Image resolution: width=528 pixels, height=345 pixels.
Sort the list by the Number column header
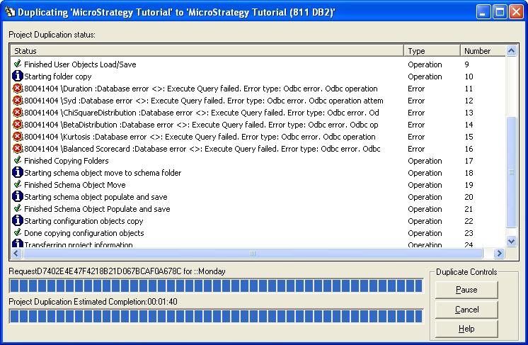(483, 51)
